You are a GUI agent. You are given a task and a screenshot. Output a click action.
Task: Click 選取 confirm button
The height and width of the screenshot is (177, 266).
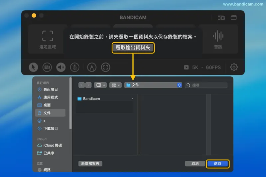click(x=218, y=163)
